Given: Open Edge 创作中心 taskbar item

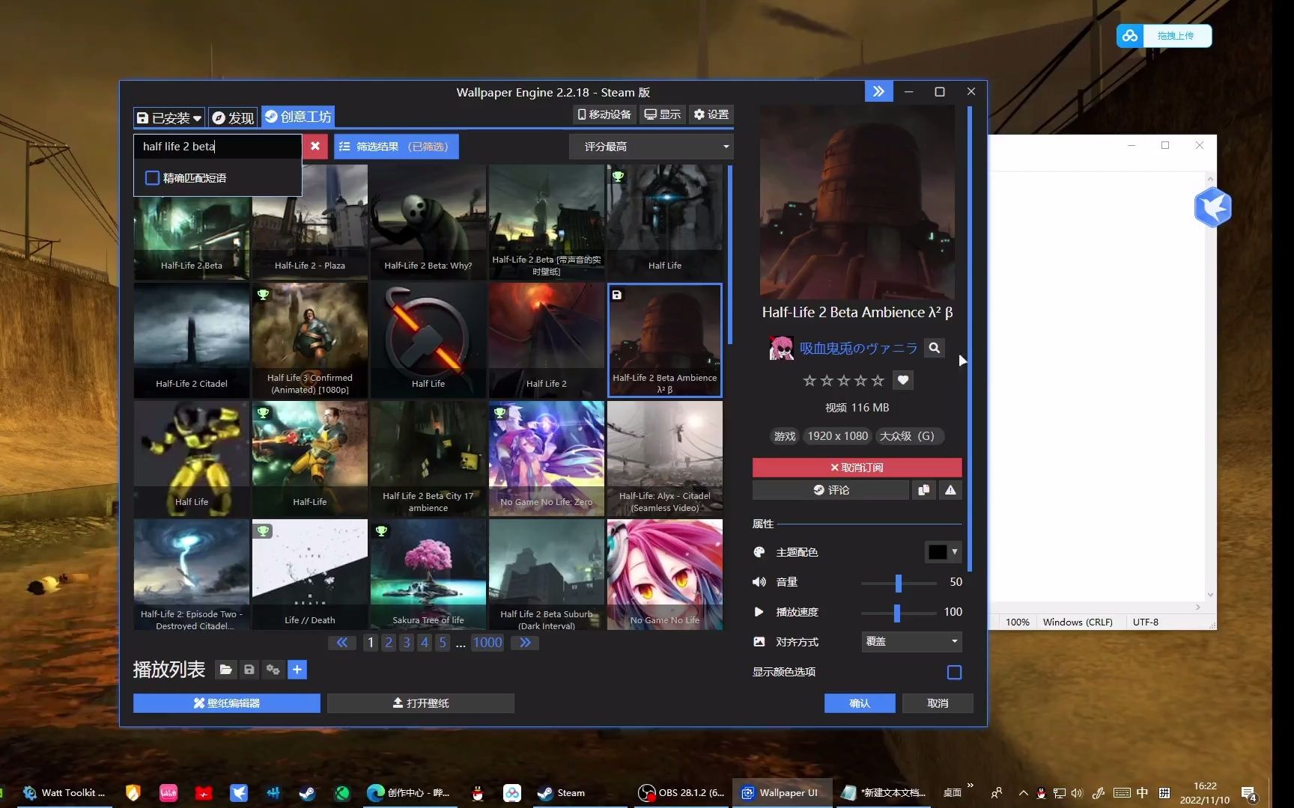Looking at the screenshot, I should (408, 793).
